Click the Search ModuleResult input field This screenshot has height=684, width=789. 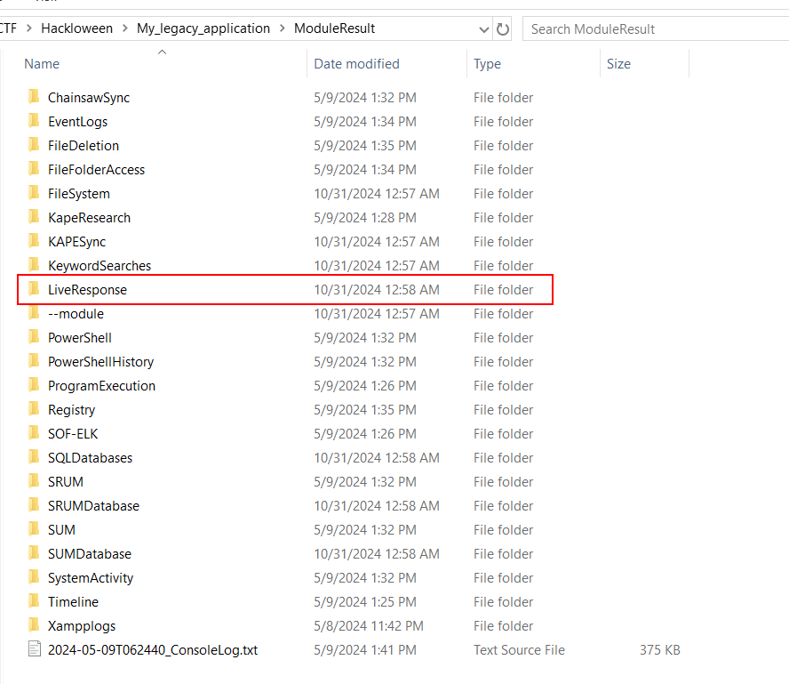pyautogui.click(x=653, y=28)
